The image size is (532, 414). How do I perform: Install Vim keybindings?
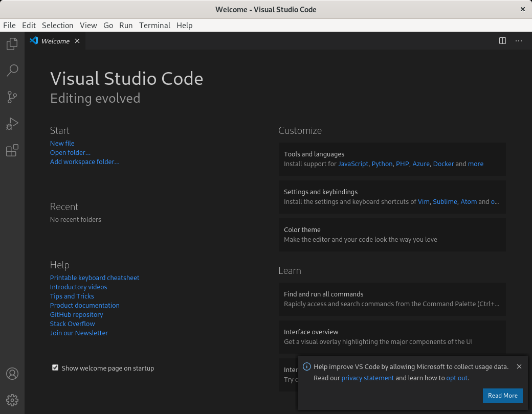coord(424,202)
